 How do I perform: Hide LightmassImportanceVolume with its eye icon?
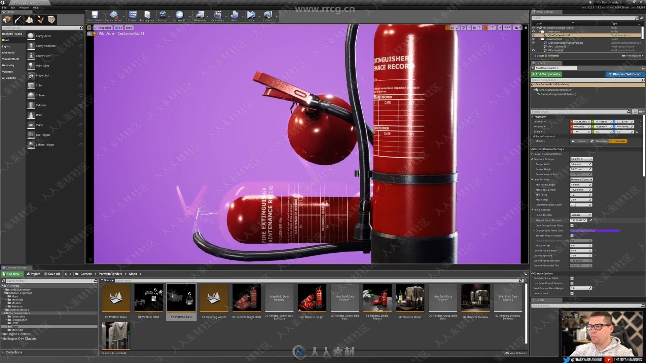(x=533, y=43)
